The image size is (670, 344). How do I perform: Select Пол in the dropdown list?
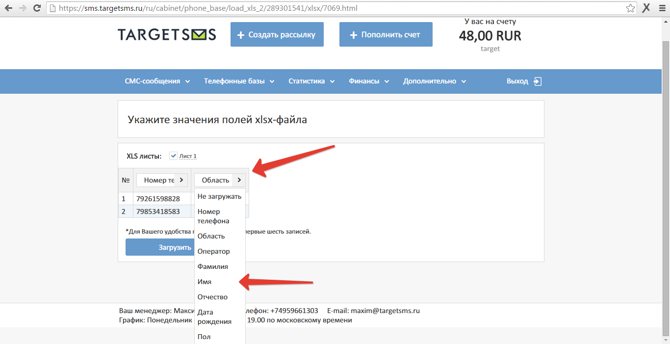pyautogui.click(x=220, y=337)
